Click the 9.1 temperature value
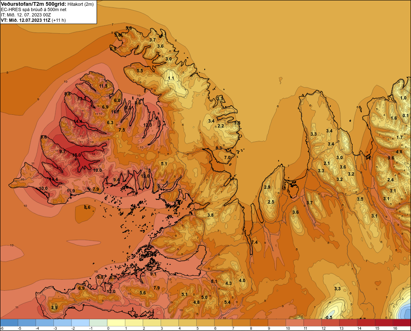411x331 pixels. point(153,274)
